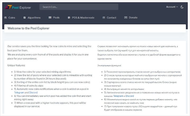This screenshot has width=190, height=116.
Task: Click the Contact envelope icon
Action: coord(104,18)
